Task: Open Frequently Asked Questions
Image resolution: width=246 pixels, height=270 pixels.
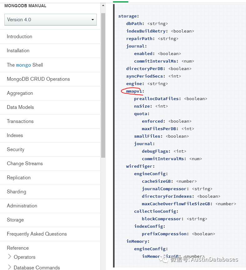Action: 37,234
